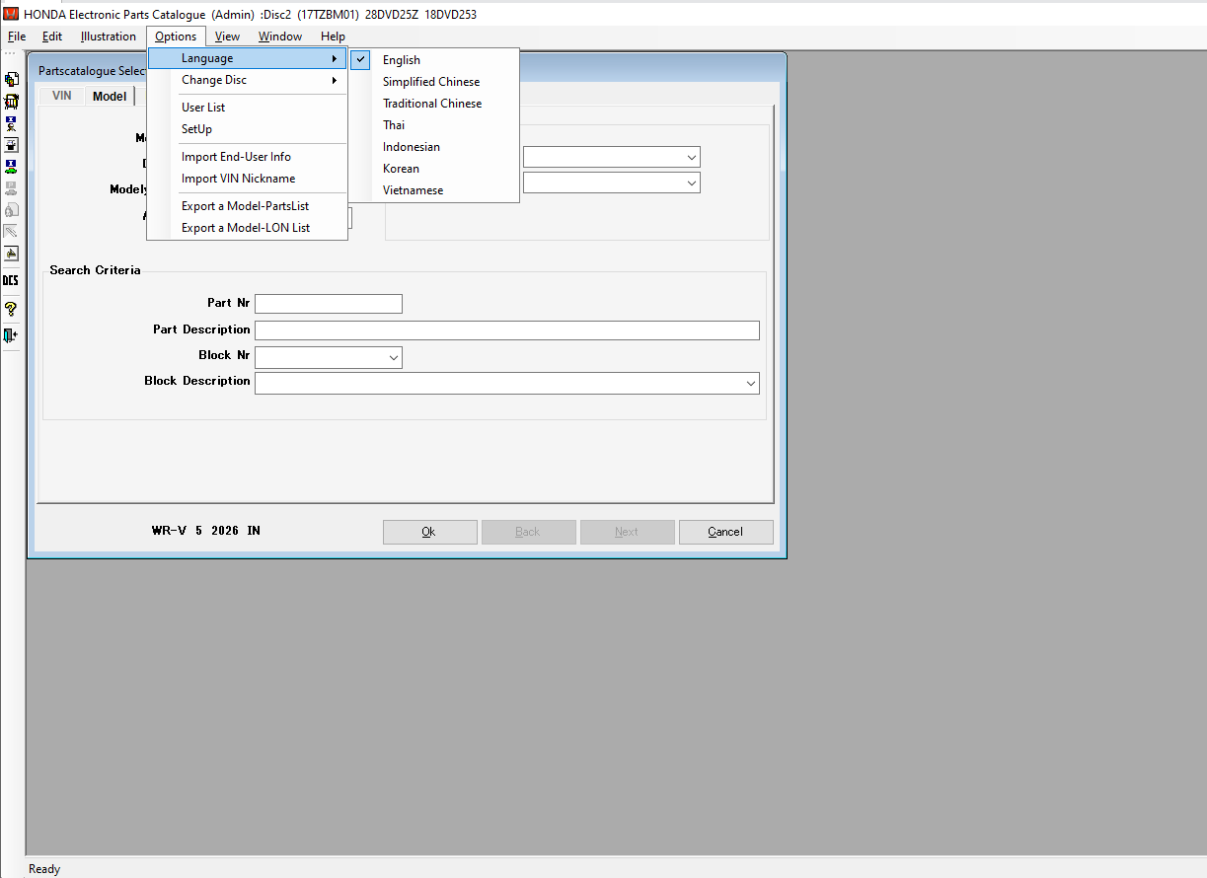The image size is (1207, 878).
Task: Click the magician hat toolbar icon
Action: click(11, 145)
